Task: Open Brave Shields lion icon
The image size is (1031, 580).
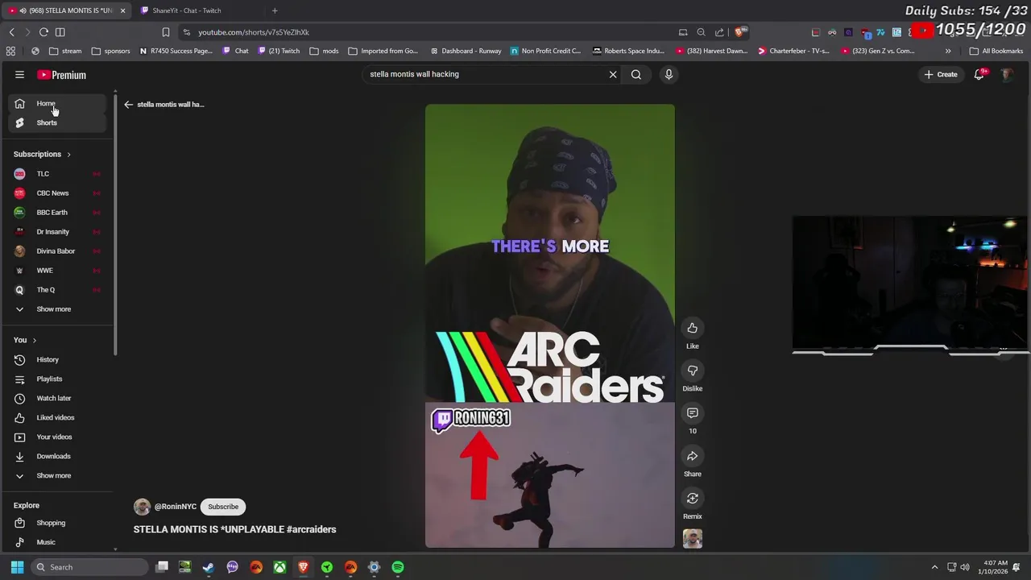Action: (739, 32)
